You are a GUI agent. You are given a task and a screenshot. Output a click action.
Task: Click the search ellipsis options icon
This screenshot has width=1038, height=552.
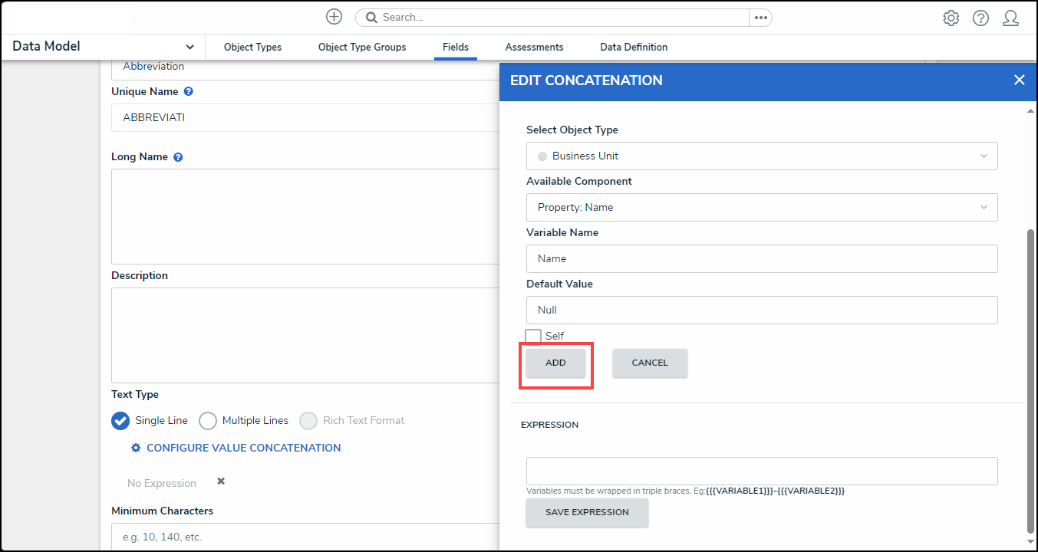tap(760, 18)
